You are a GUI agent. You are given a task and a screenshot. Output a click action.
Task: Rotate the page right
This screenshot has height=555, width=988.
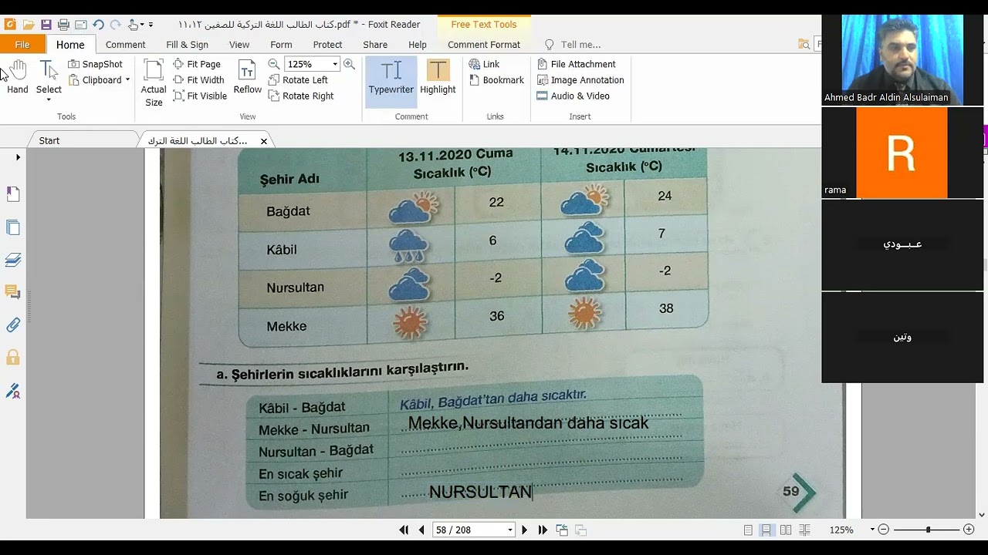[301, 96]
